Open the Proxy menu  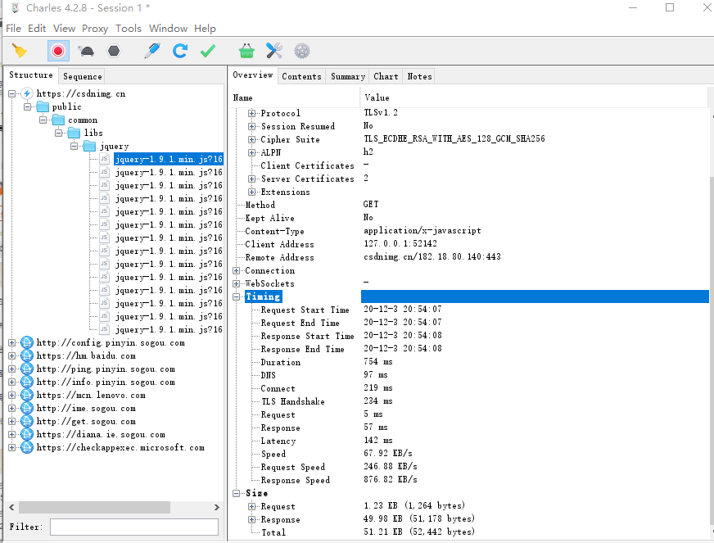[x=95, y=28]
